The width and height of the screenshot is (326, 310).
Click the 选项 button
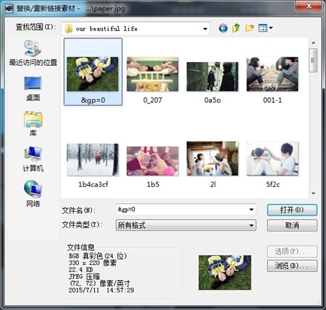pyautogui.click(x=292, y=251)
